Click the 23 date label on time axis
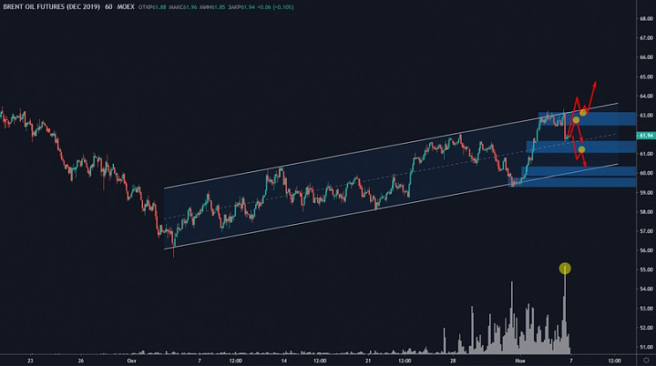This screenshot has width=656, height=366. click(30, 361)
